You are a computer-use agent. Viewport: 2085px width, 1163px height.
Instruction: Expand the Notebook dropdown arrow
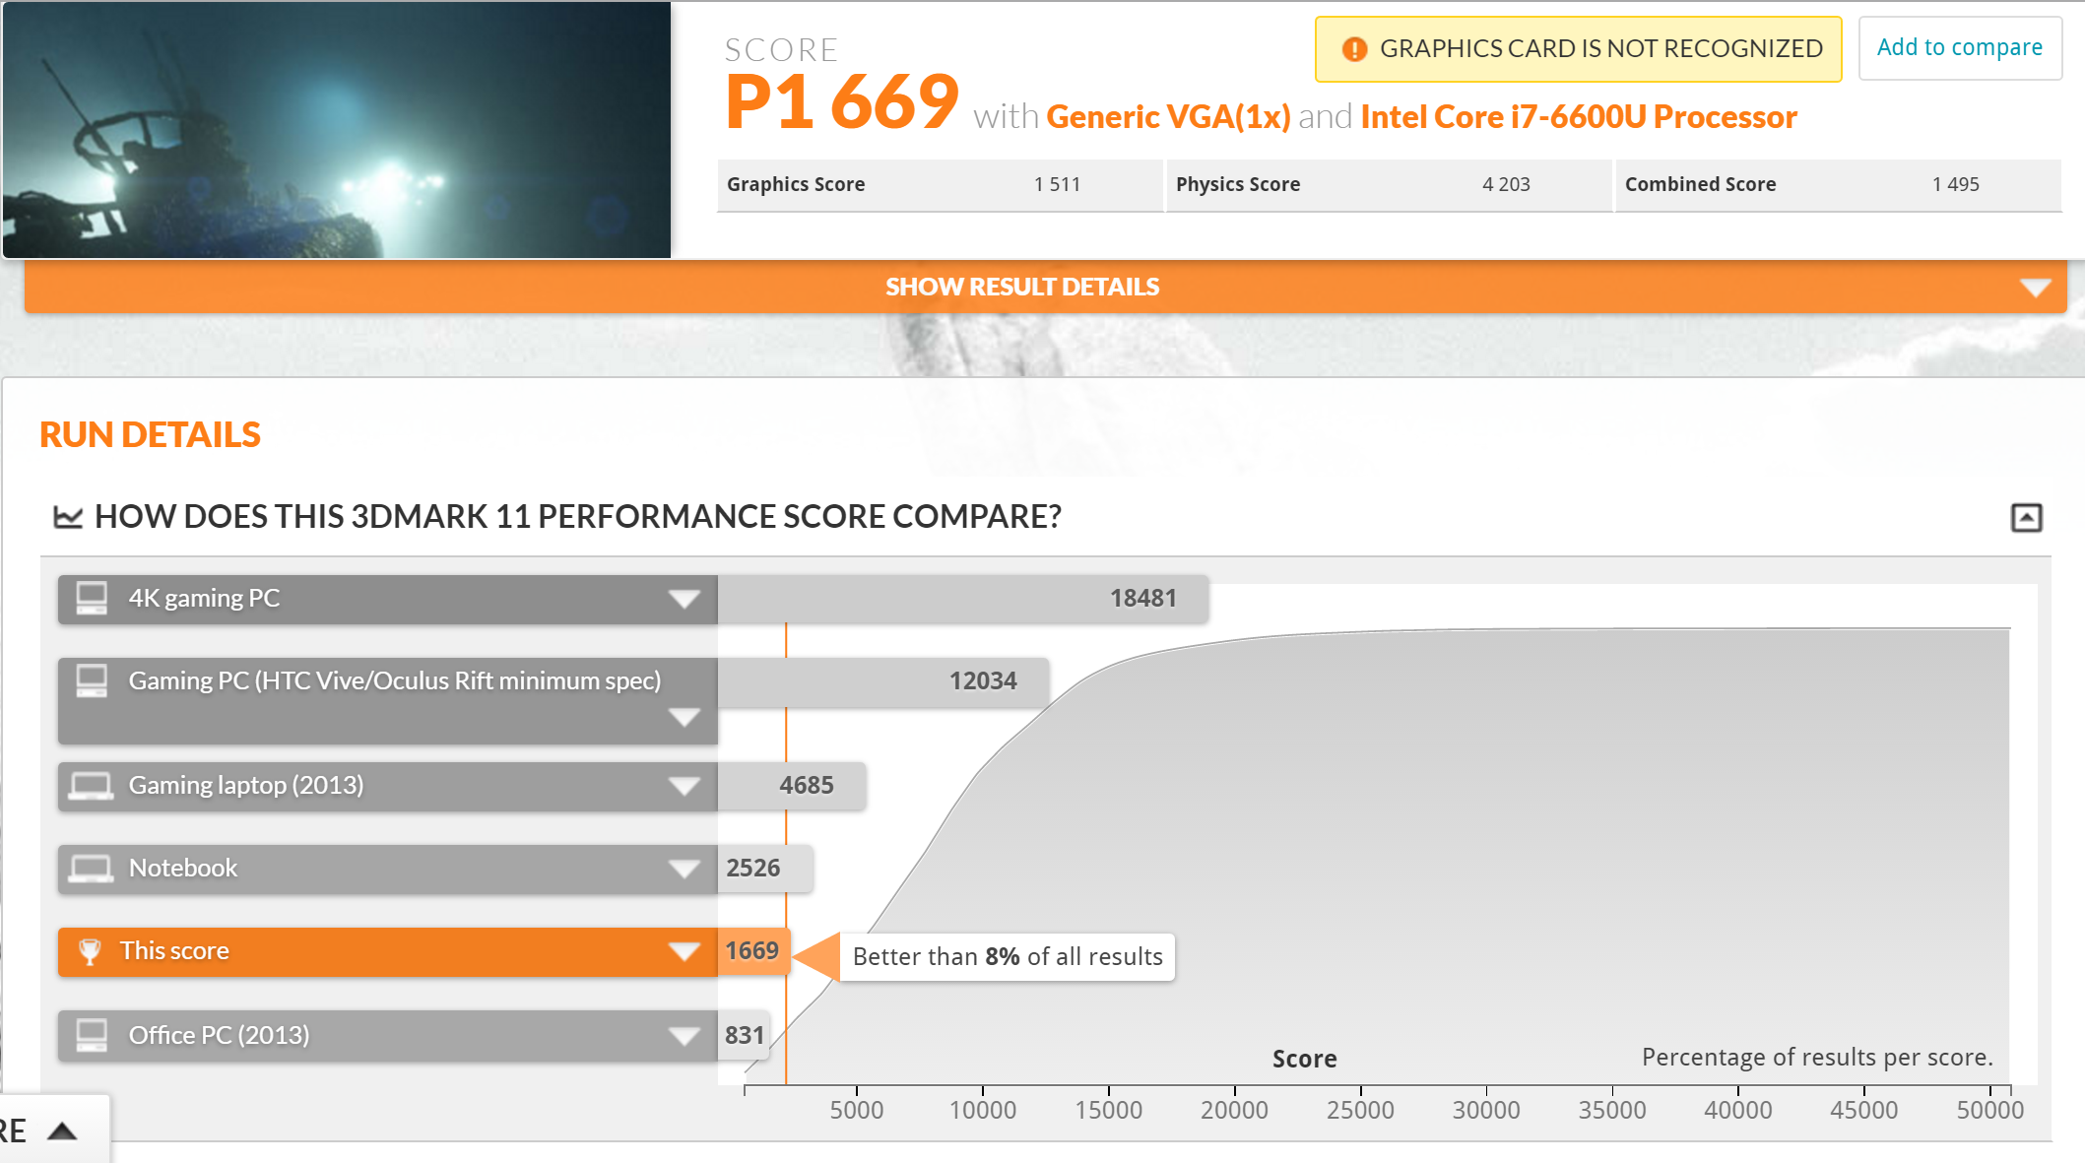coord(684,869)
